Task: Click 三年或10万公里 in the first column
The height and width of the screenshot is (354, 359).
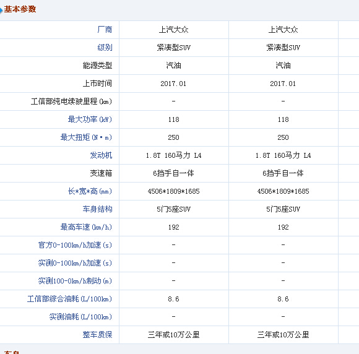Action: [x=173, y=335]
